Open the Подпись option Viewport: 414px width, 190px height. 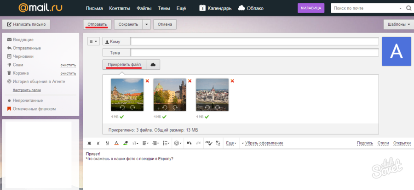[365, 143]
